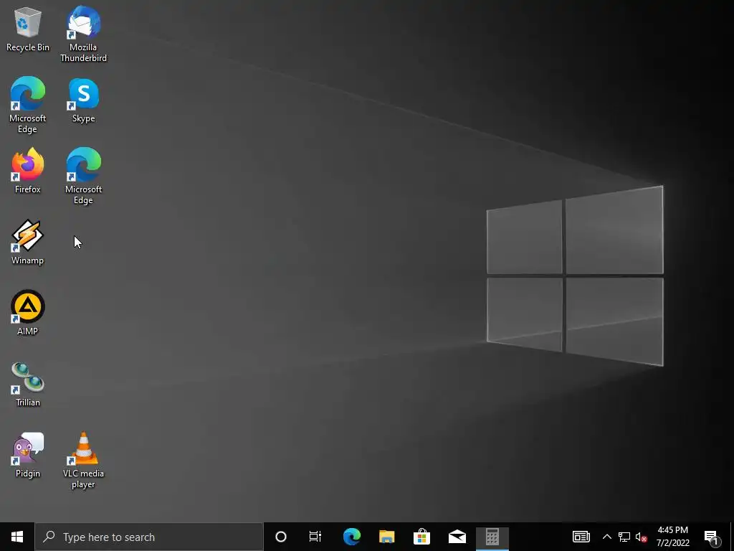Select the AIMP desktop shortcut

(x=28, y=313)
